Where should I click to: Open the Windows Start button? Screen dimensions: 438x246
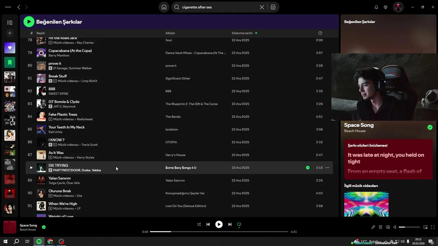tap(5, 242)
